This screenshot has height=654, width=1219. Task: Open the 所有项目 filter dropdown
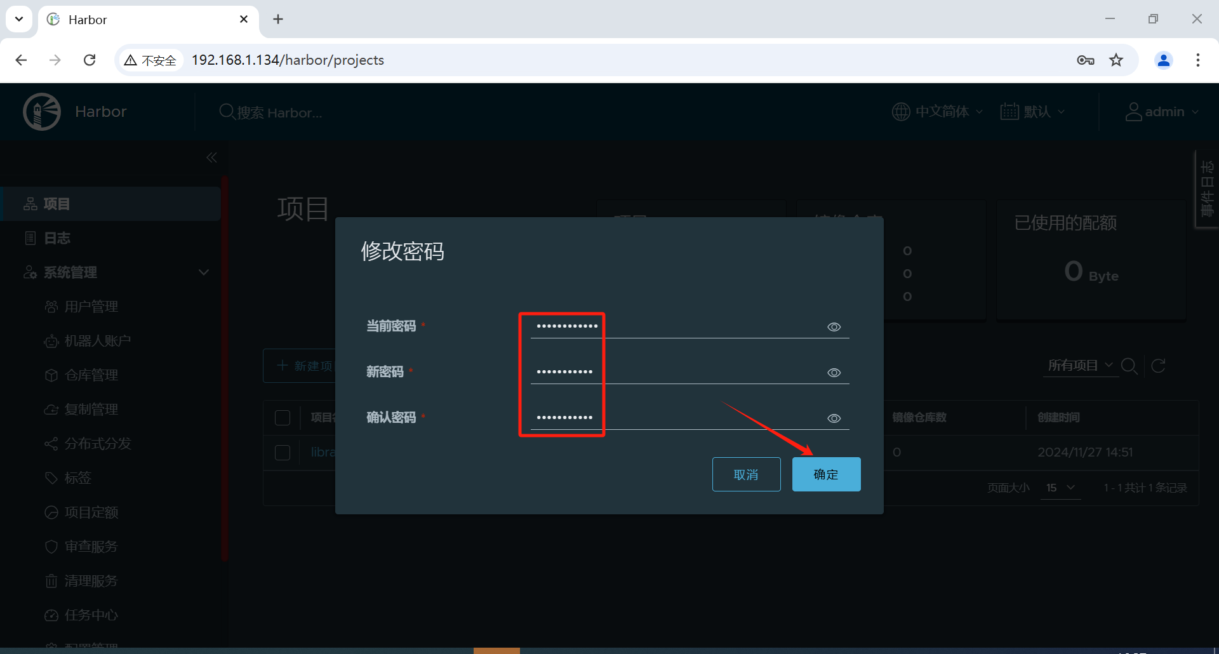coord(1080,366)
